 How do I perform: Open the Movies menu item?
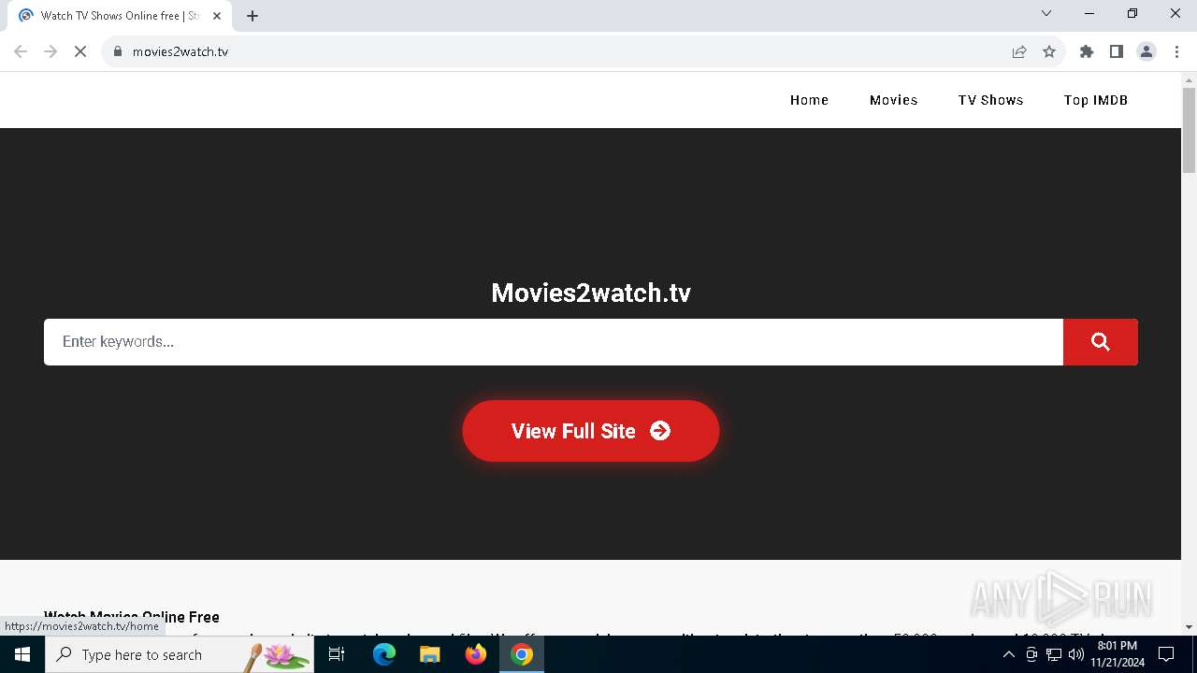[x=893, y=100]
